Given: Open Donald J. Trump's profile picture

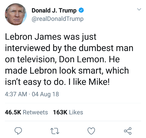Looking at the screenshot, I should 16,14.
